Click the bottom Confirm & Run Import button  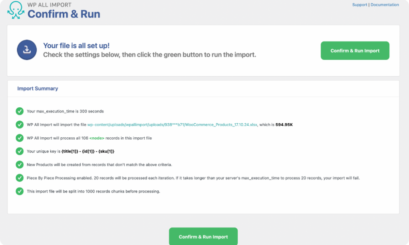pos(203,236)
